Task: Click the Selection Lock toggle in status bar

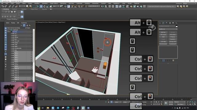Action: (109, 102)
